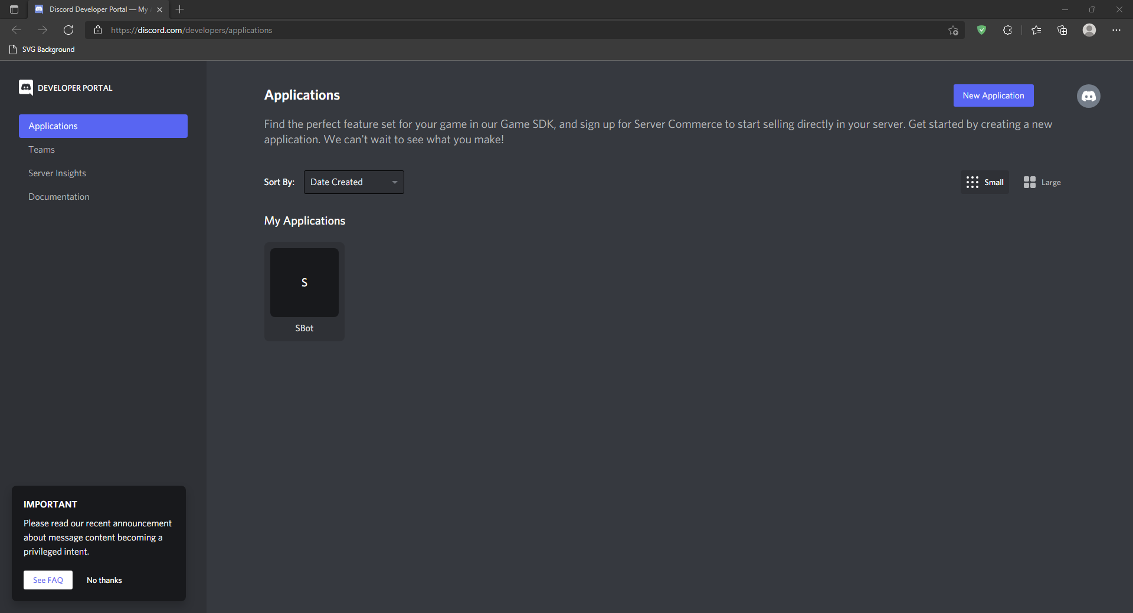Open Documentation from the sidebar
Image resolution: width=1133 pixels, height=613 pixels.
click(59, 197)
